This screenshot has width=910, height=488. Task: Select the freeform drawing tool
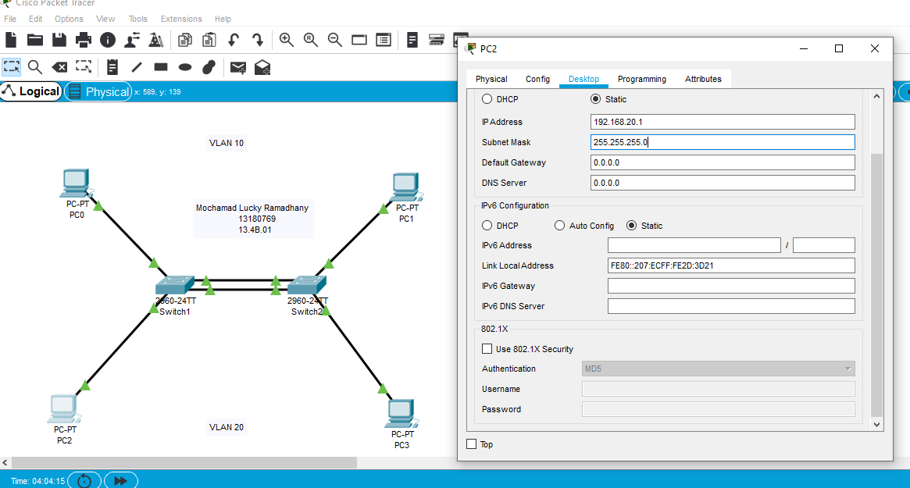209,67
